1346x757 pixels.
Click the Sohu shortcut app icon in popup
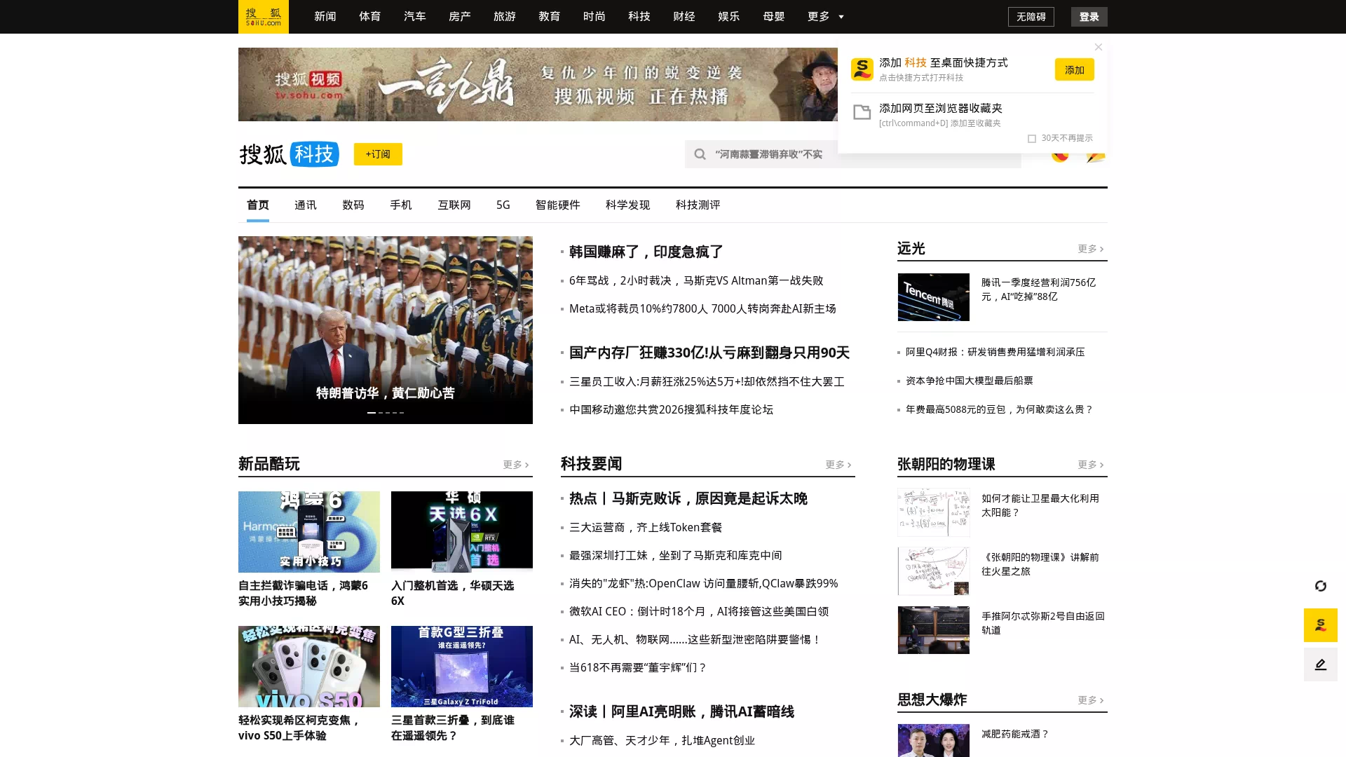point(862,69)
